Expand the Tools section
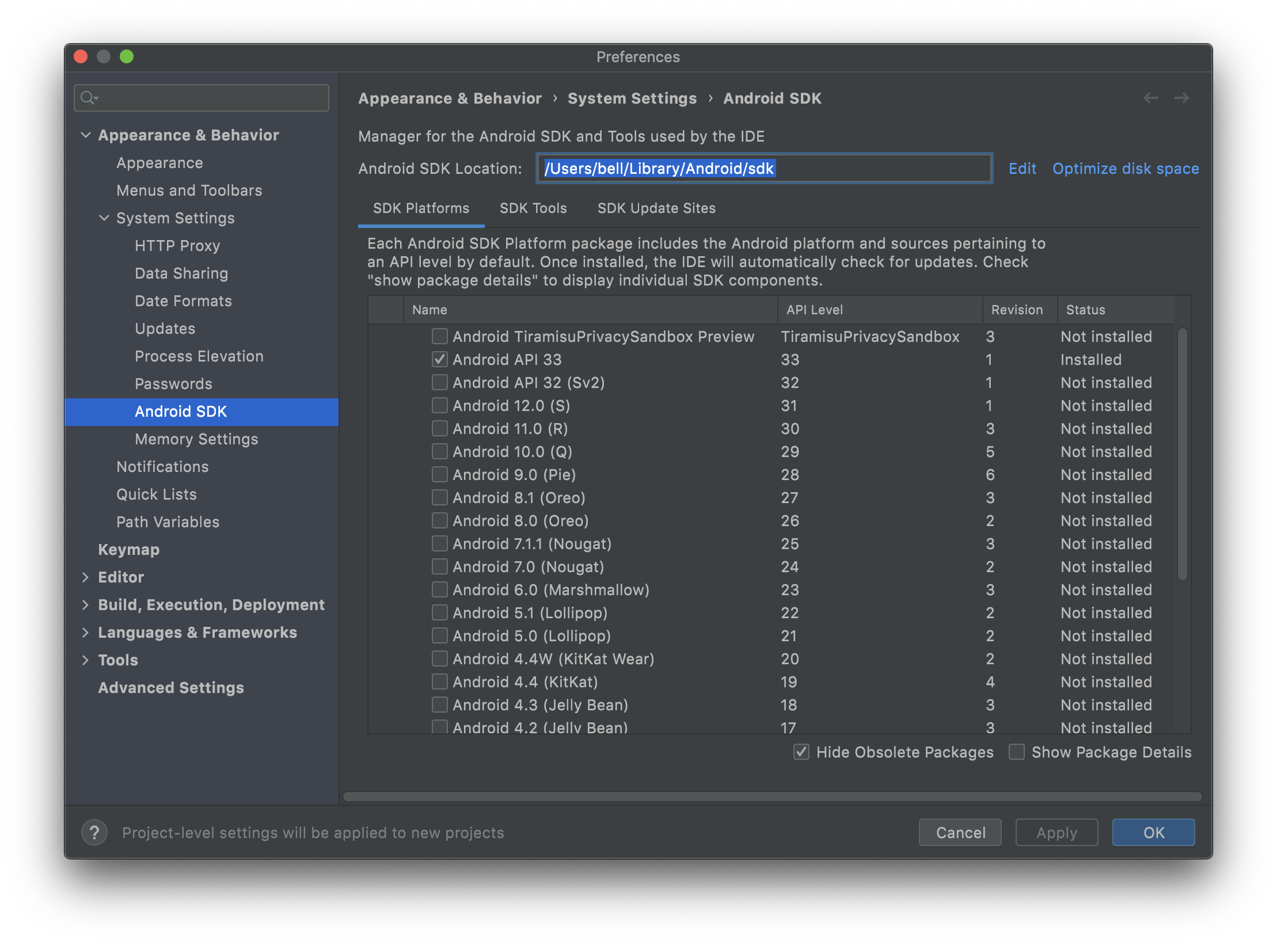Image resolution: width=1277 pixels, height=944 pixels. 86,660
